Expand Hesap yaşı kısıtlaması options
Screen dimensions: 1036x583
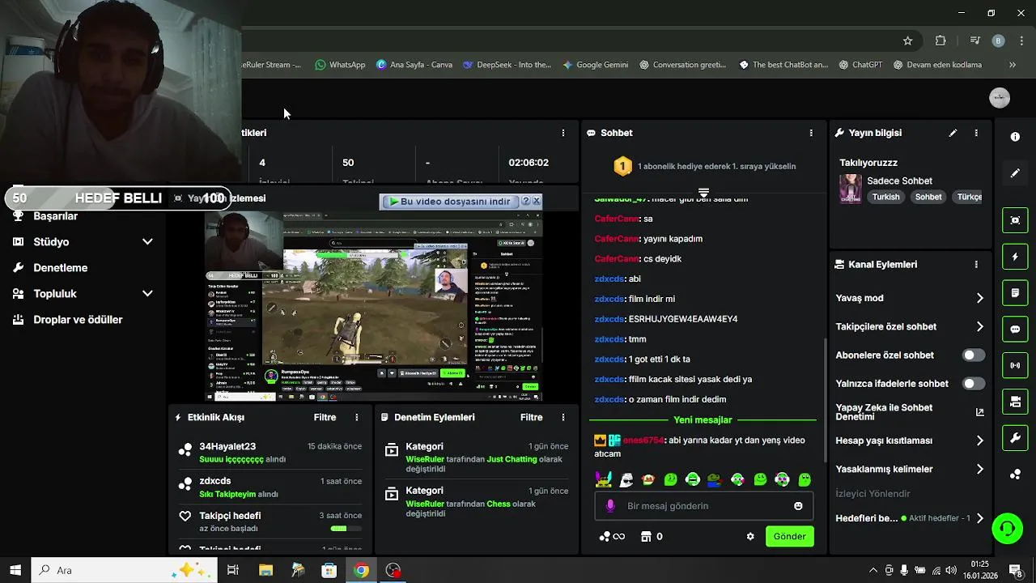(x=979, y=441)
